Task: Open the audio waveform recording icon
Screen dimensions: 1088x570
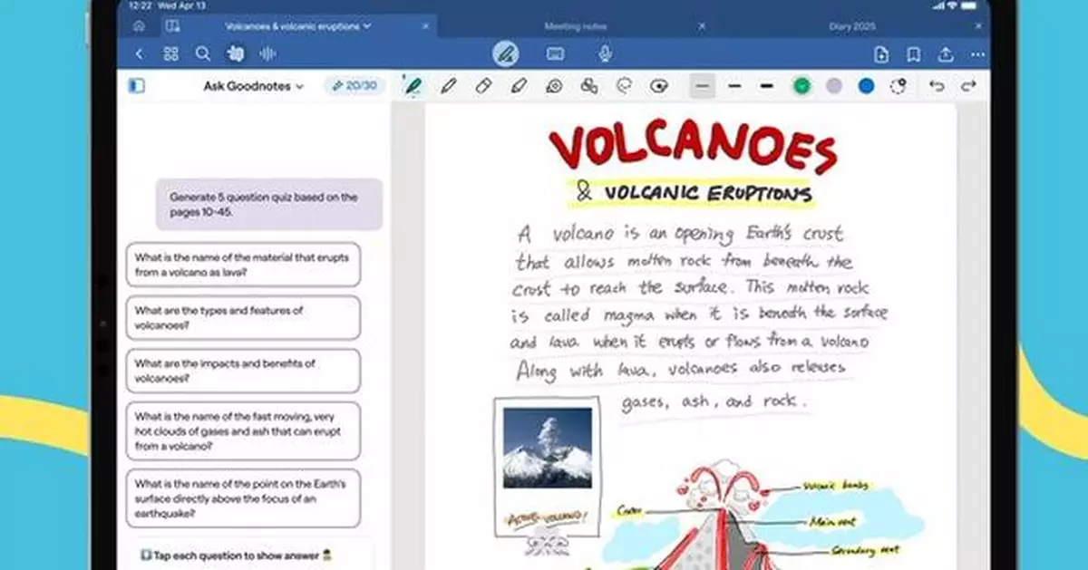Action: [x=267, y=54]
